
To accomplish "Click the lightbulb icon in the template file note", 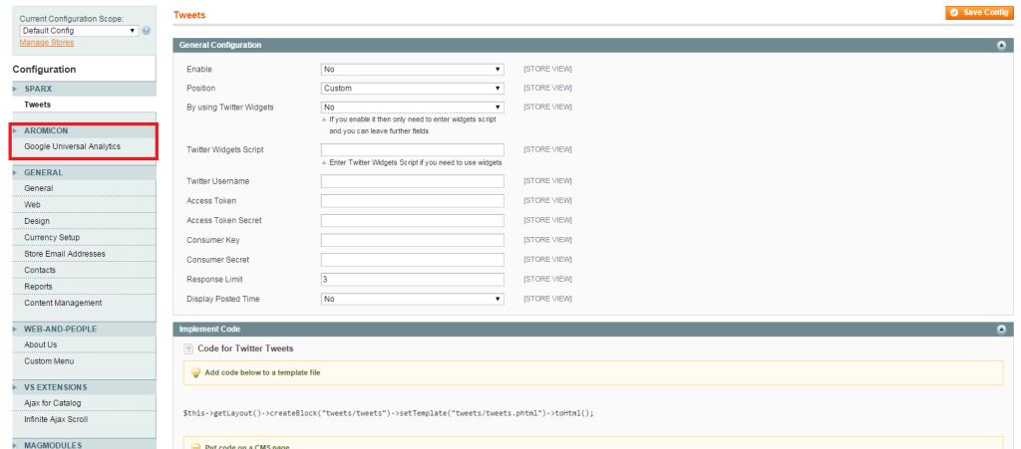I will (x=194, y=373).
